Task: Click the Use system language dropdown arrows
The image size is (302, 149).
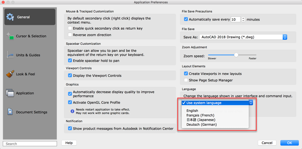Action: pyautogui.click(x=251, y=103)
